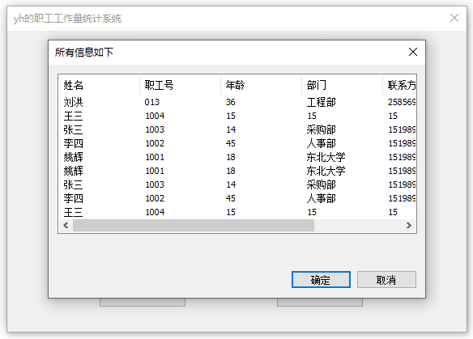
Task: Click the horizontal scrollbar thumb
Action: [194, 226]
